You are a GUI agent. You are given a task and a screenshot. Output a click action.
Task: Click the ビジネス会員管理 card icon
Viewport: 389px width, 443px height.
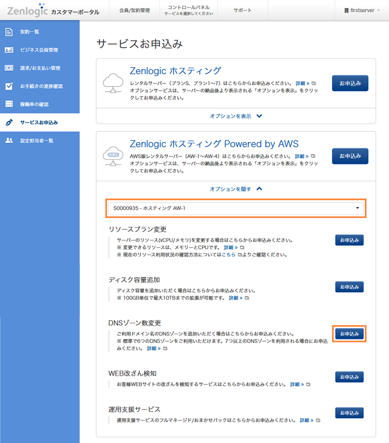coord(9,50)
